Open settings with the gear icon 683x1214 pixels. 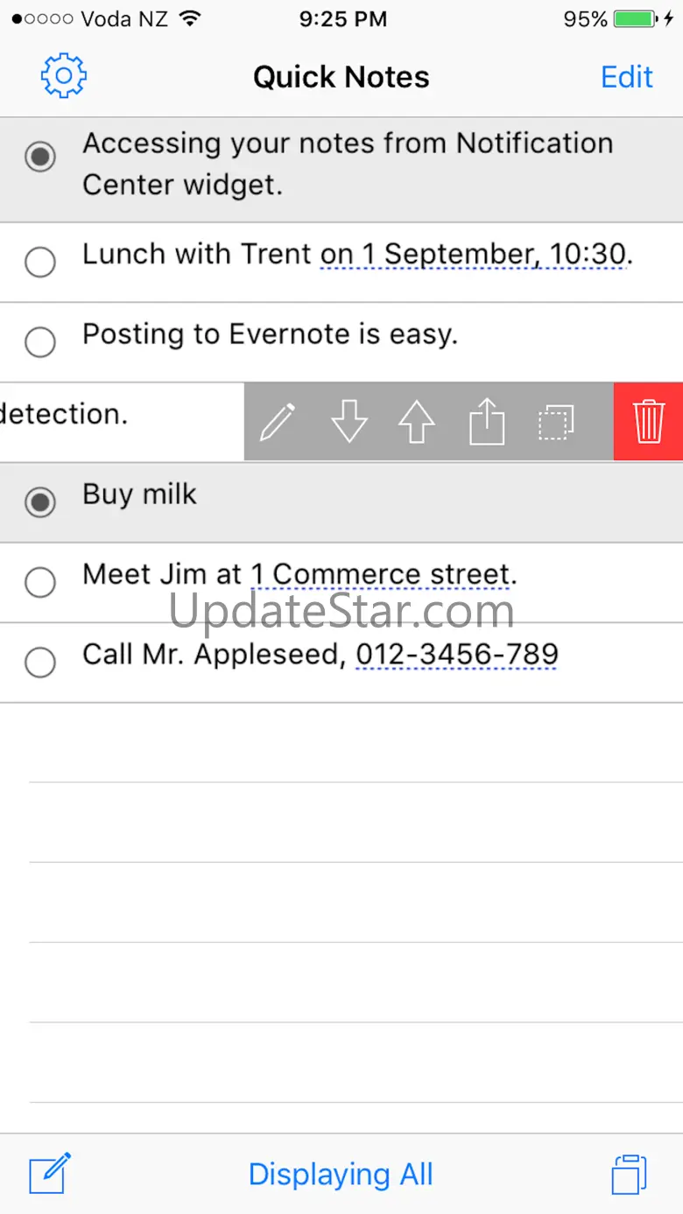point(63,76)
